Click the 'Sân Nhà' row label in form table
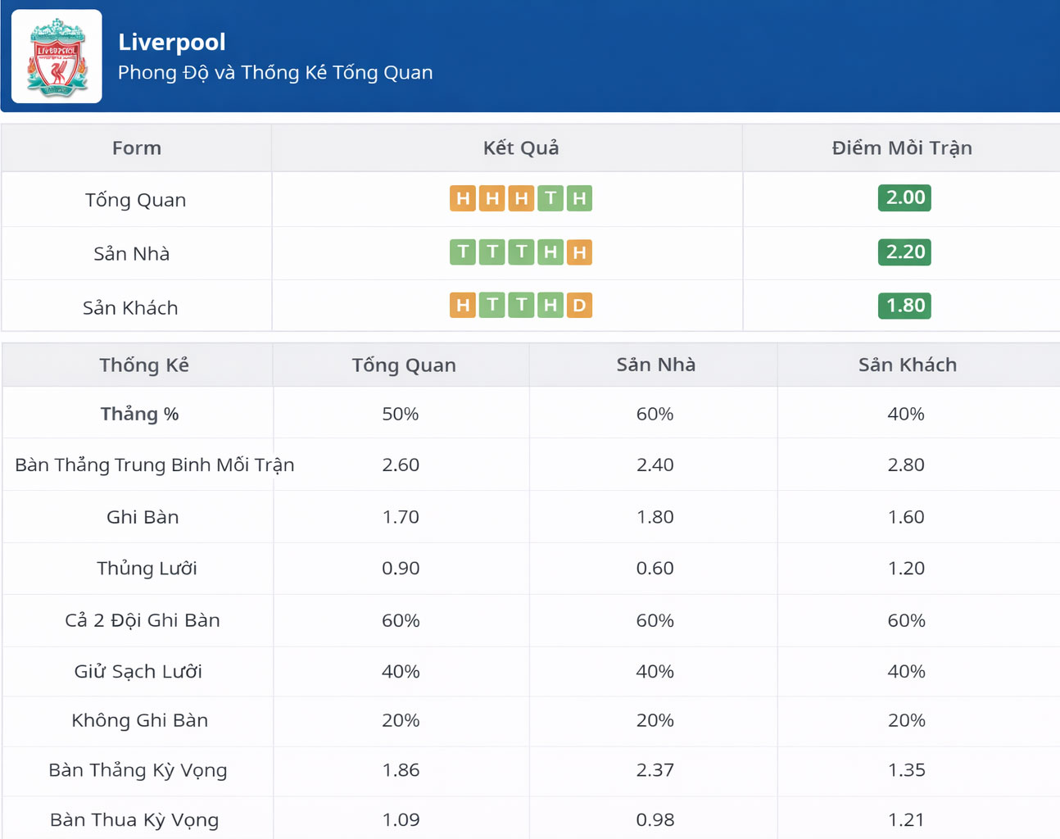Viewport: 1060px width, 839px height. tap(132, 254)
